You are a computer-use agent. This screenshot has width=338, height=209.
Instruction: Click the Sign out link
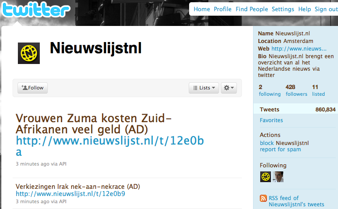point(326,9)
